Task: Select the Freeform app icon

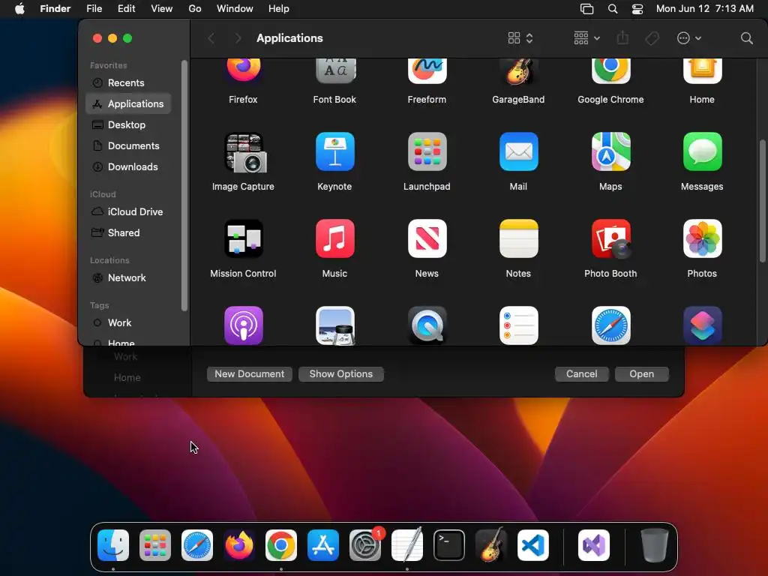Action: point(427,70)
